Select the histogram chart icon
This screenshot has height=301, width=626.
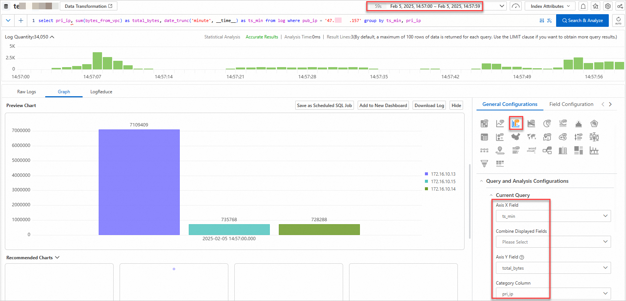(579, 123)
